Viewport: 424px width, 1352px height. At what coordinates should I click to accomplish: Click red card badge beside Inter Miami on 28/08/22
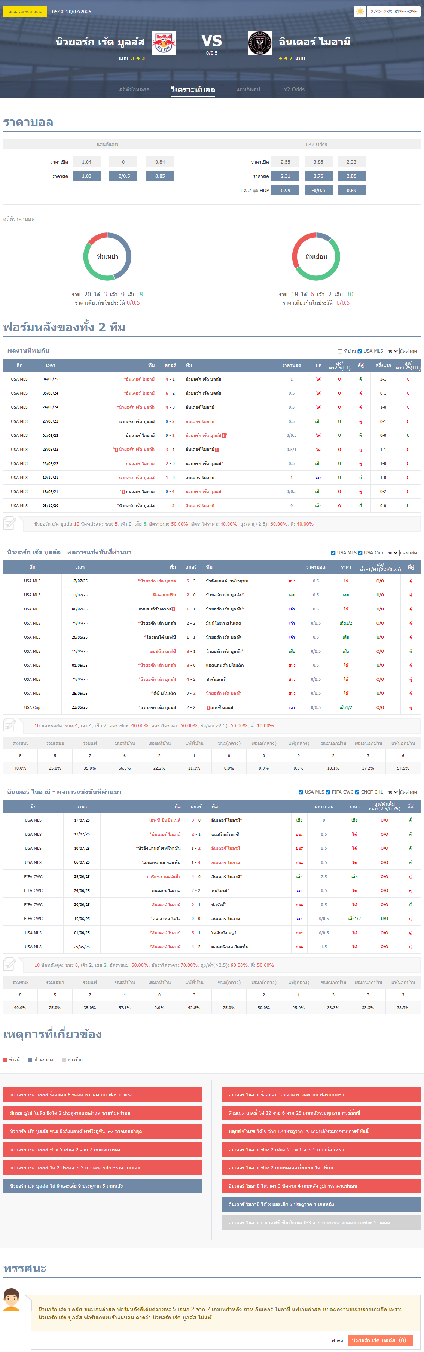(217, 450)
